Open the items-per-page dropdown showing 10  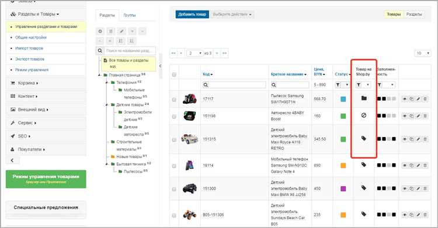tap(423, 53)
